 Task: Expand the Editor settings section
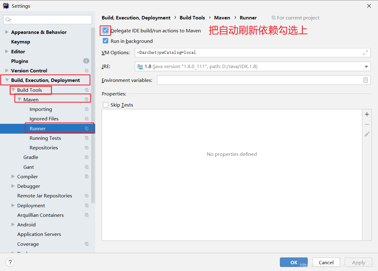7,51
